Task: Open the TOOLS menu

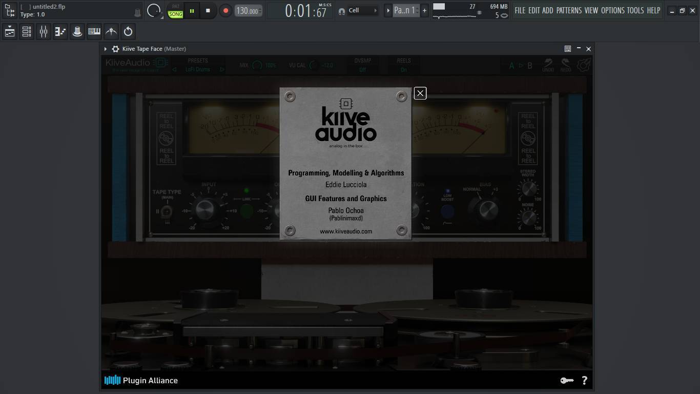Action: point(635,10)
